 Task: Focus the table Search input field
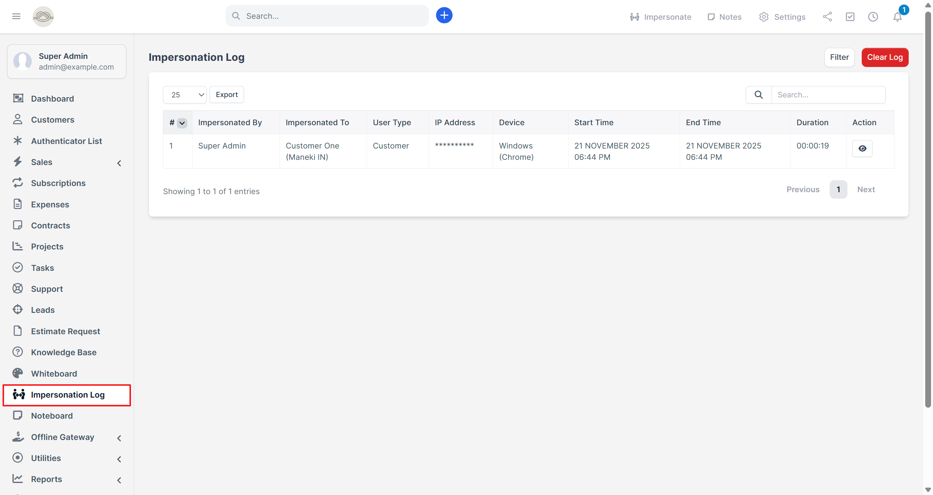(828, 95)
